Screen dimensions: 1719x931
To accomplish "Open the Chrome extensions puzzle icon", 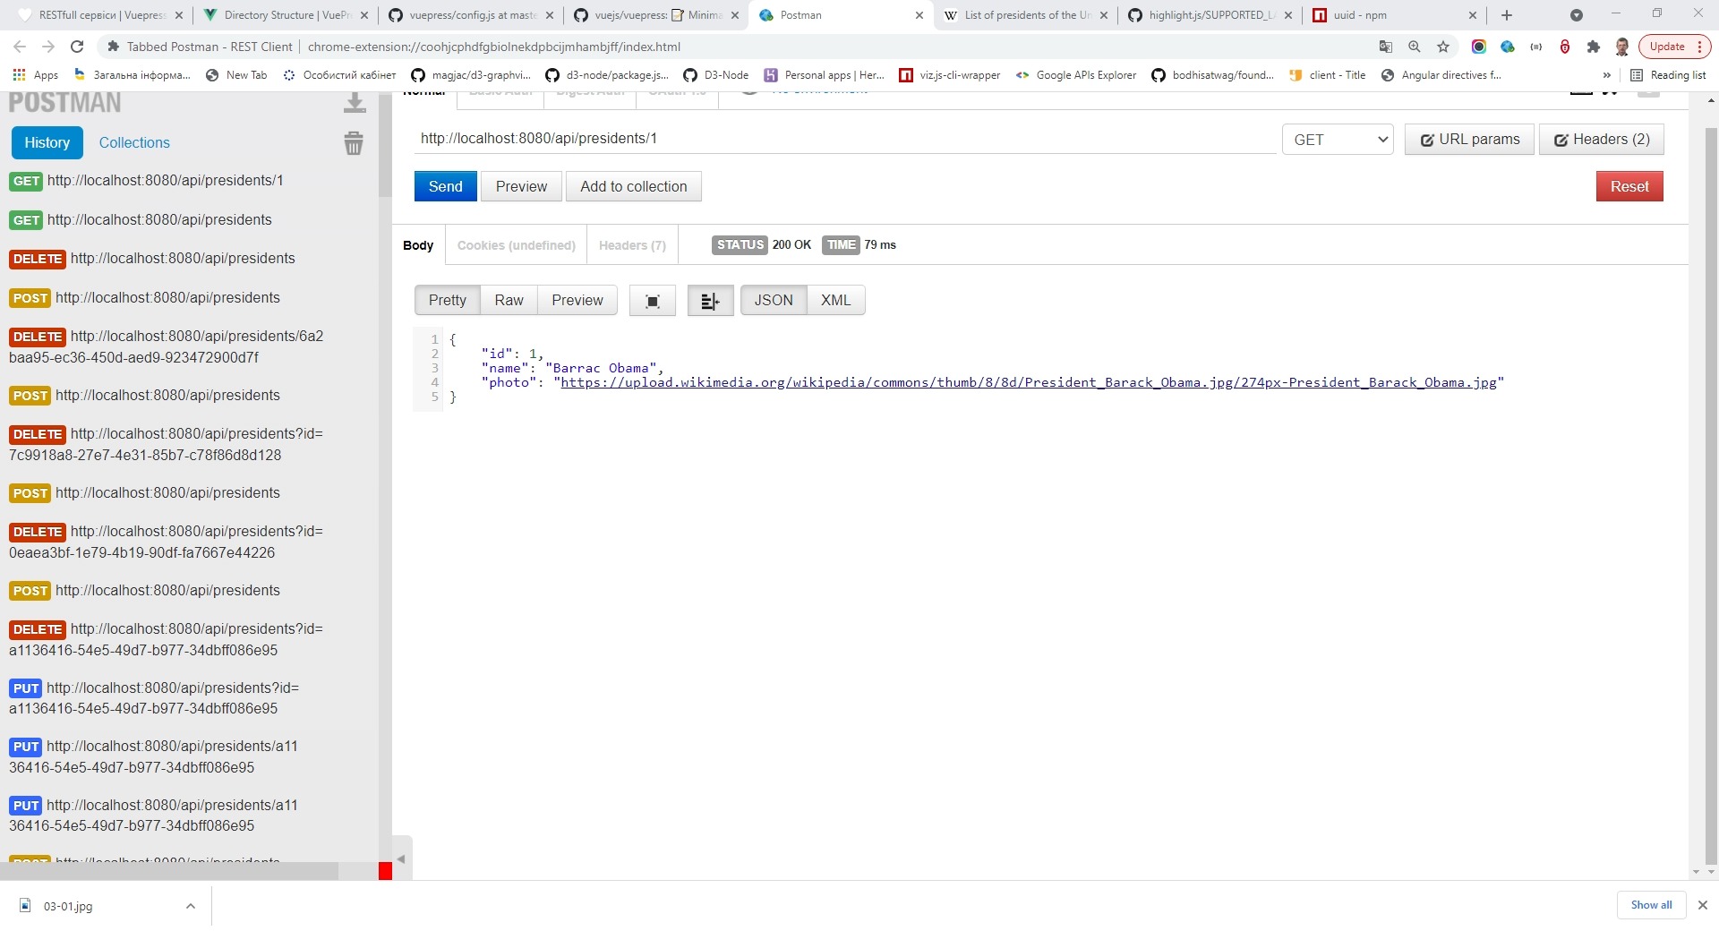I will (x=1594, y=47).
